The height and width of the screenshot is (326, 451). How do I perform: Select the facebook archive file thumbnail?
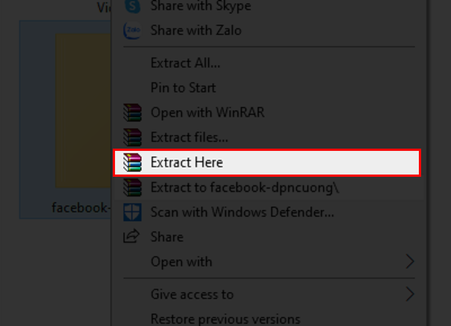(83, 110)
